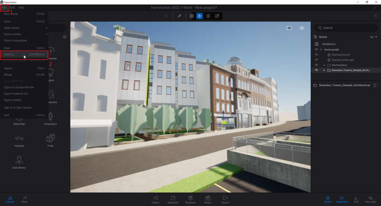
Task: Select the Rotate tool in toolbar
Action: tap(208, 16)
